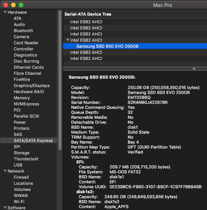Open the FireWire section
This screenshot has height=210, width=207.
22,79
